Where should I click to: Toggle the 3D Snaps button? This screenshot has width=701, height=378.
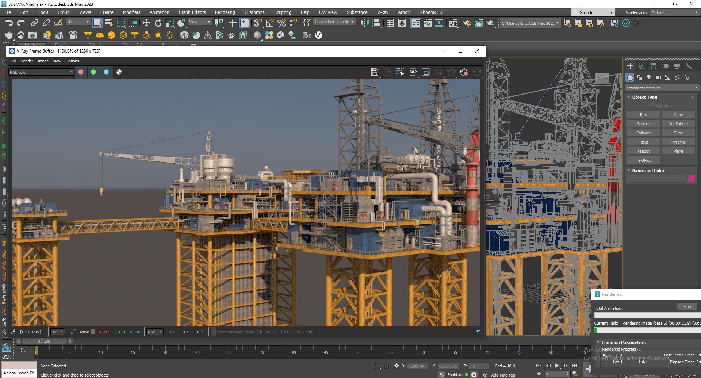point(258,23)
